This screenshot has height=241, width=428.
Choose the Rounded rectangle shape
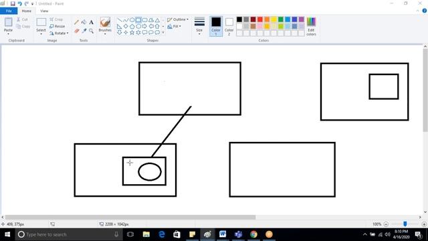pos(144,20)
